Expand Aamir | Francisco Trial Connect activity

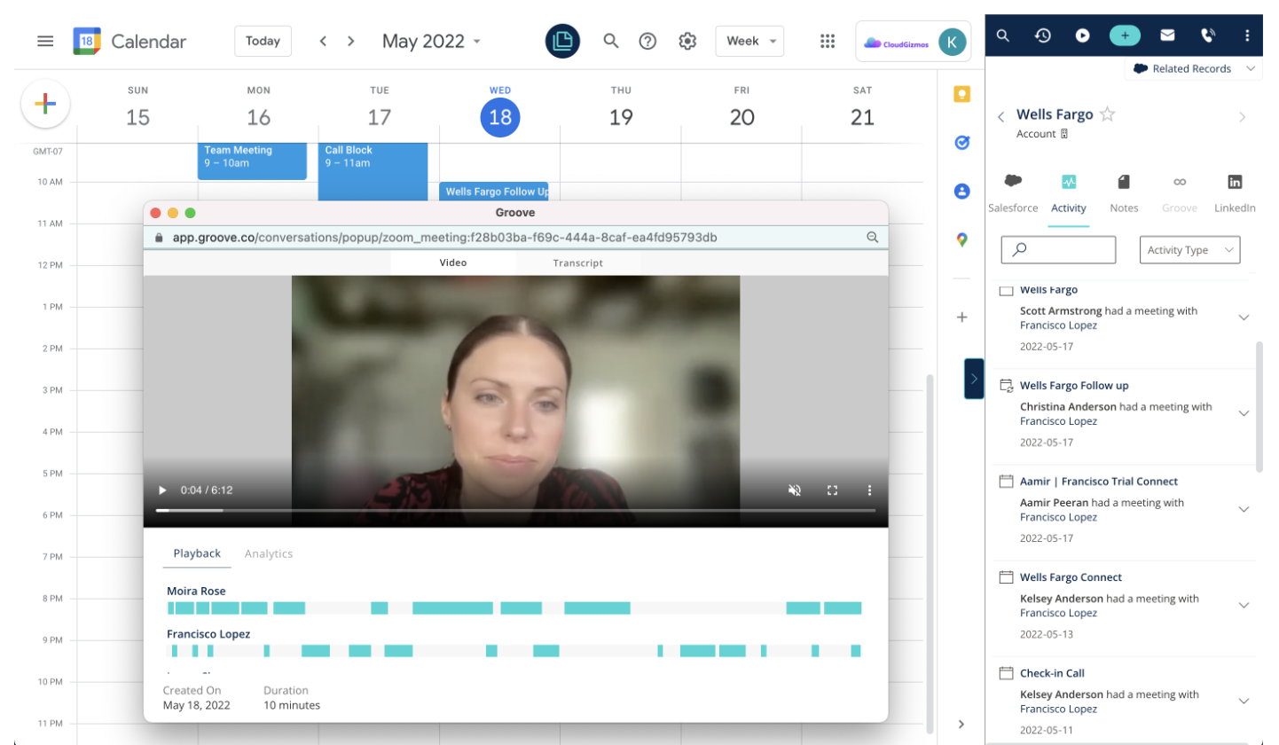1244,509
